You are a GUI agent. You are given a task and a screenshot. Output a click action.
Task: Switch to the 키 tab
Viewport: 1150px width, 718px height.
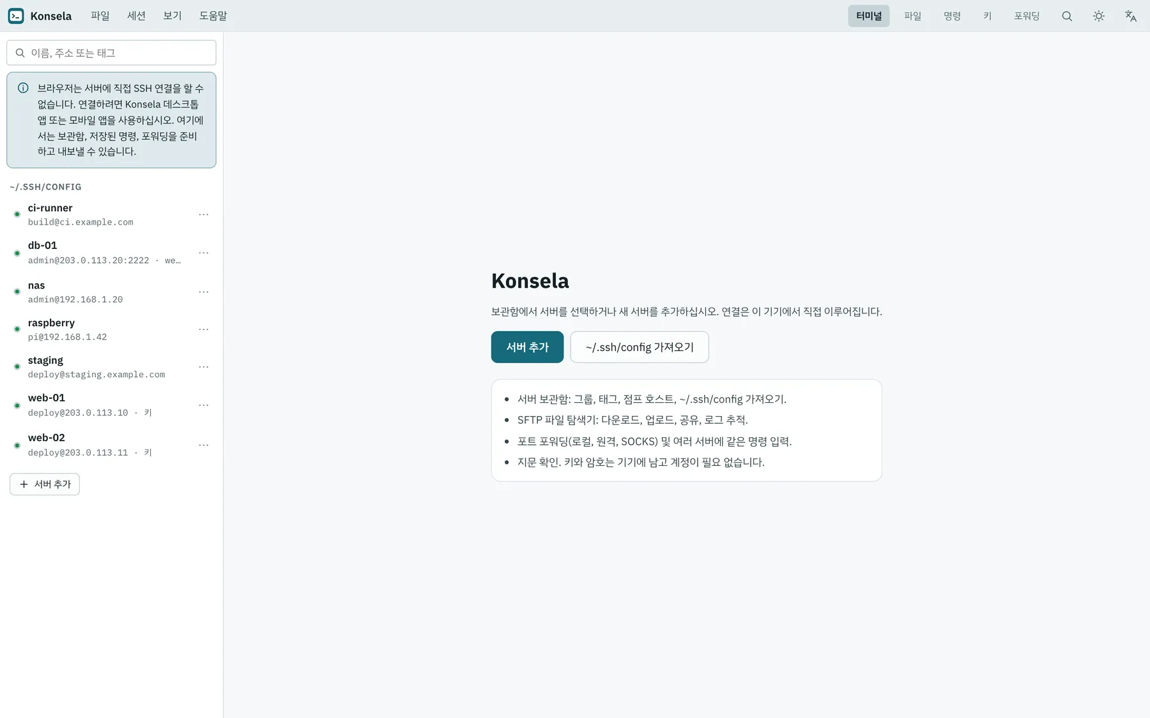tap(988, 16)
